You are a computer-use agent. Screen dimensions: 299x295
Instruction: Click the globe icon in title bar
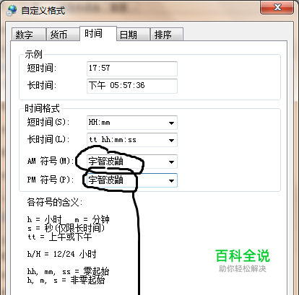[x=12, y=10]
